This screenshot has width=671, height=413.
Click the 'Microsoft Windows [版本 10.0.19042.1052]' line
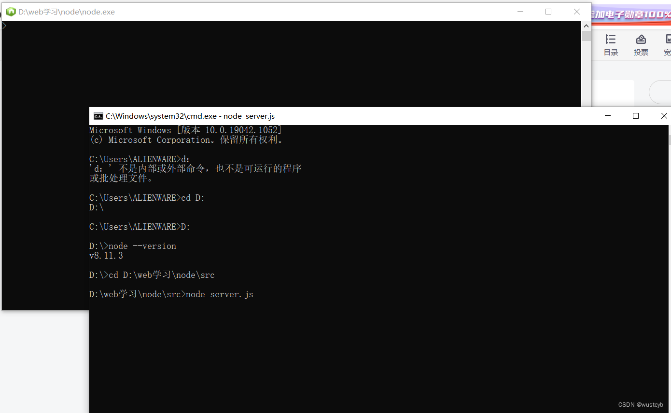tap(186, 130)
